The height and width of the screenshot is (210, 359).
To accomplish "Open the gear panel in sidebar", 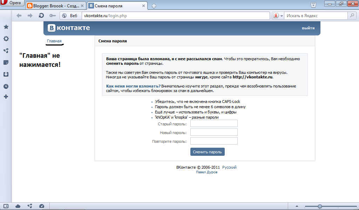I will click(6, 38).
